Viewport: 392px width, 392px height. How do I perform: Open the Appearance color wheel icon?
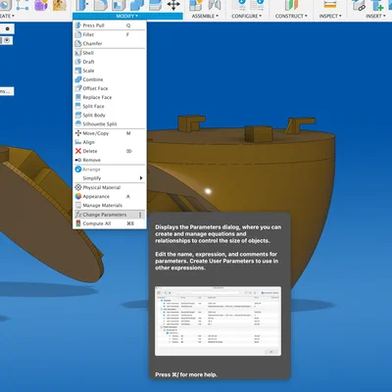pos(78,196)
